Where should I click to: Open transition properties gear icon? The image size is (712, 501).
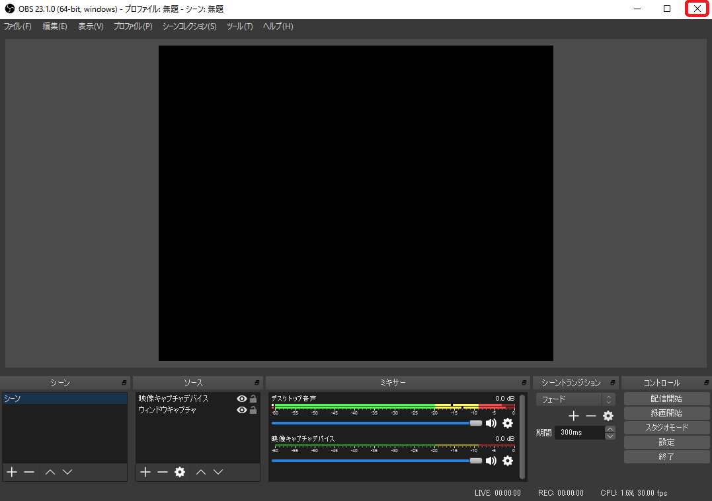click(608, 416)
